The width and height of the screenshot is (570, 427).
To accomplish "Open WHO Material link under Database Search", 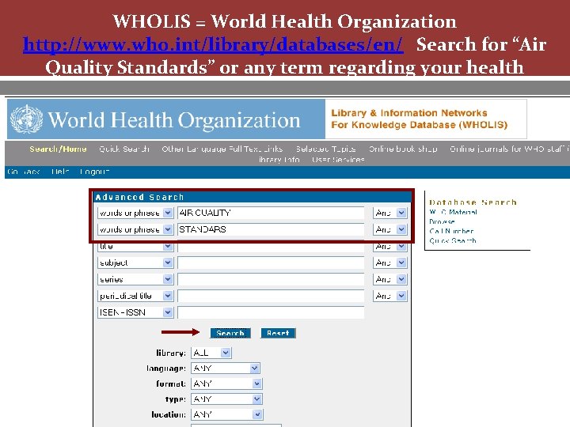I will 453,212.
